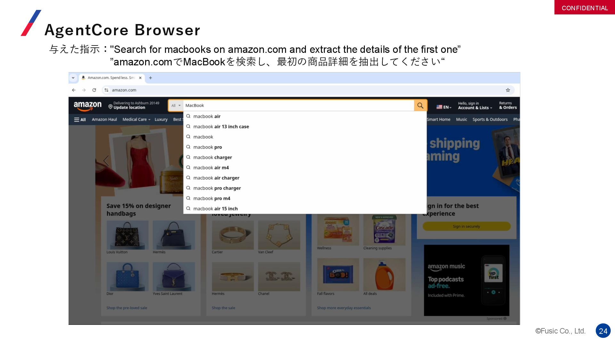Click the previous carousel arrow on banner
Screen dimensions: 615x346
(106, 161)
